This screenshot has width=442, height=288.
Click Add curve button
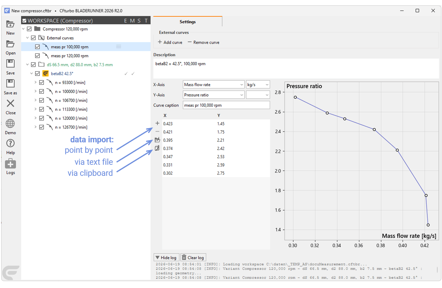tap(170, 42)
